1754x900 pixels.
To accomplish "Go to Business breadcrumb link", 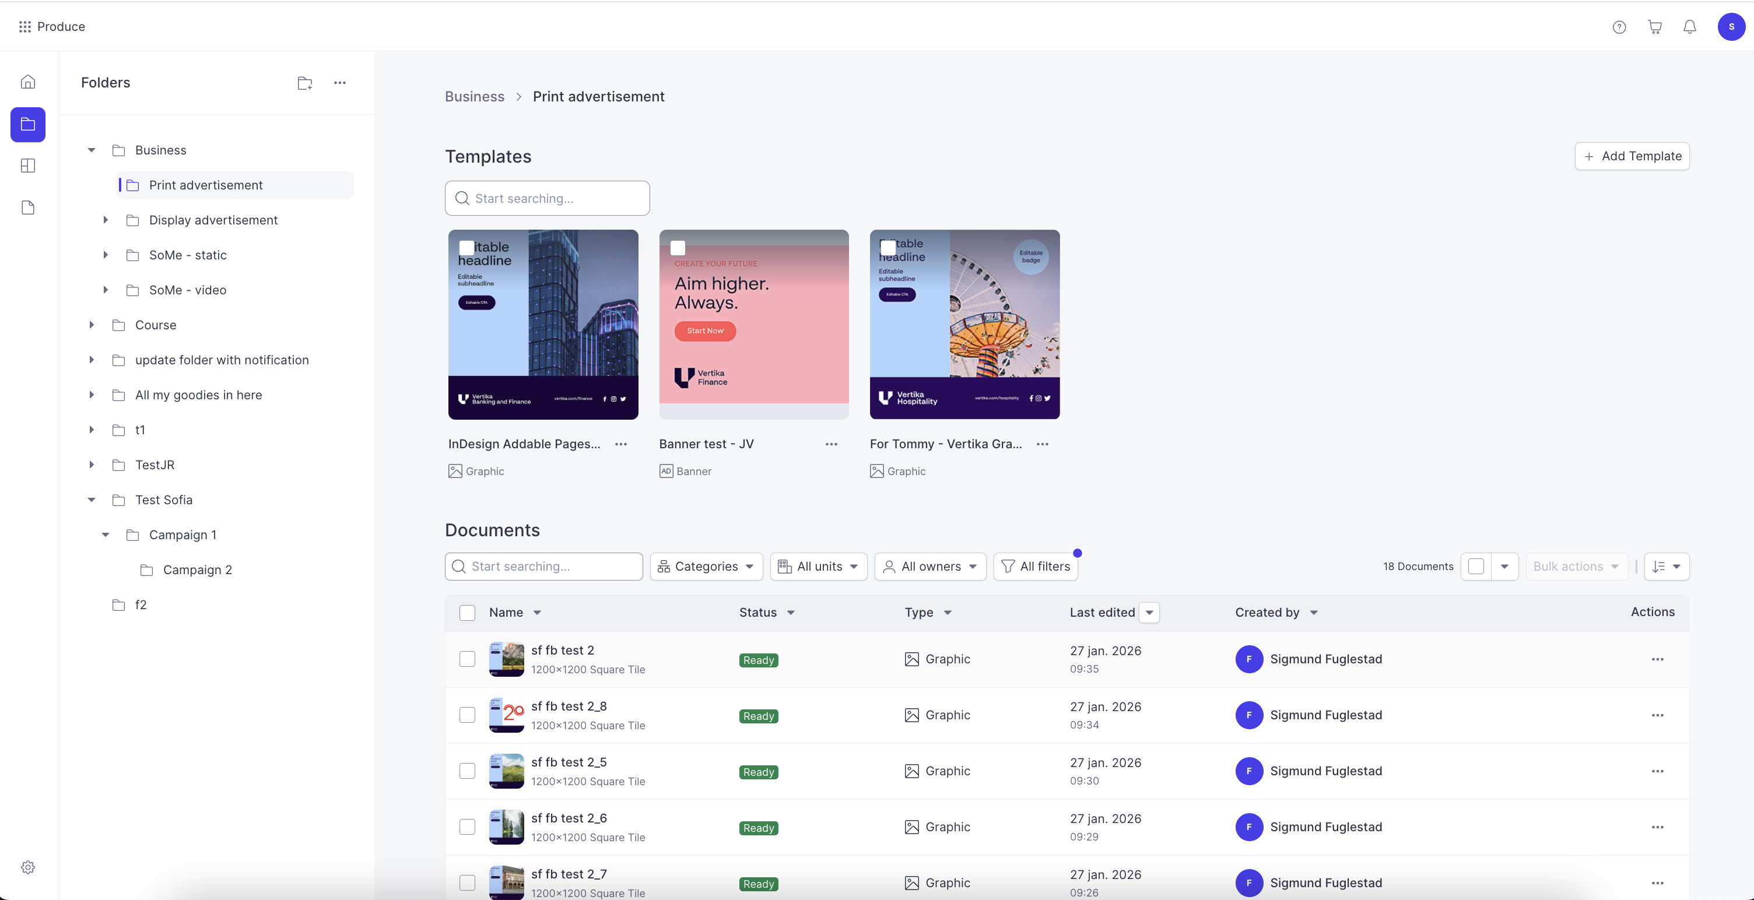I will pos(475,97).
